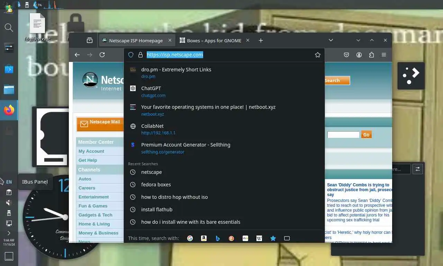Search this time with Amazon

click(204, 238)
